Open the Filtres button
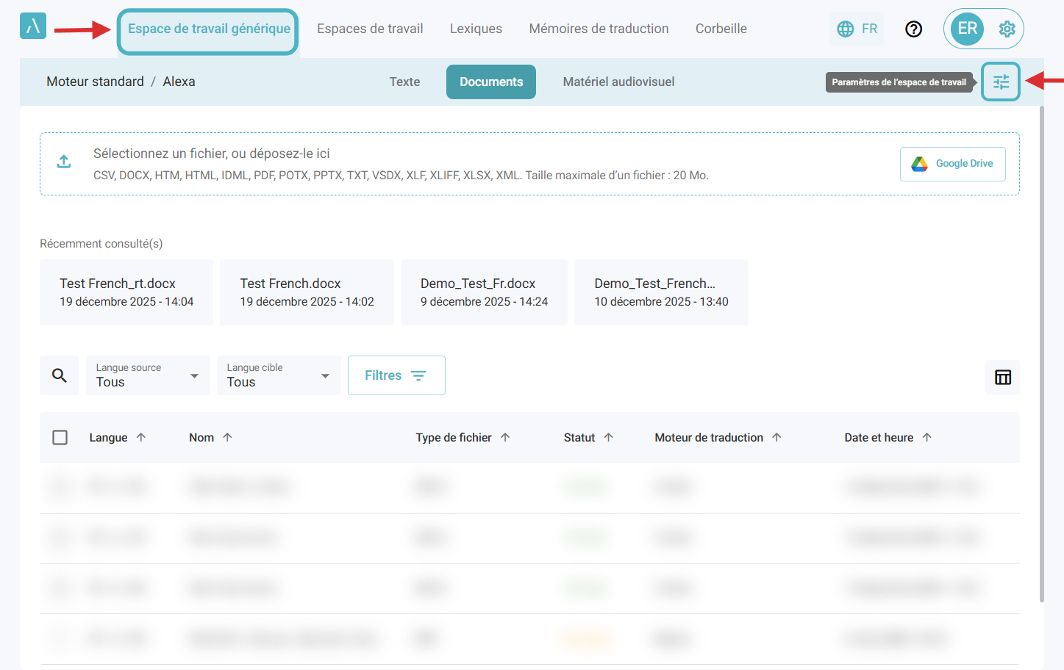This screenshot has height=670, width=1064. point(396,375)
